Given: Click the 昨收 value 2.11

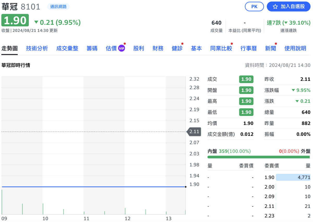Looking at the screenshot, I should (305, 79).
